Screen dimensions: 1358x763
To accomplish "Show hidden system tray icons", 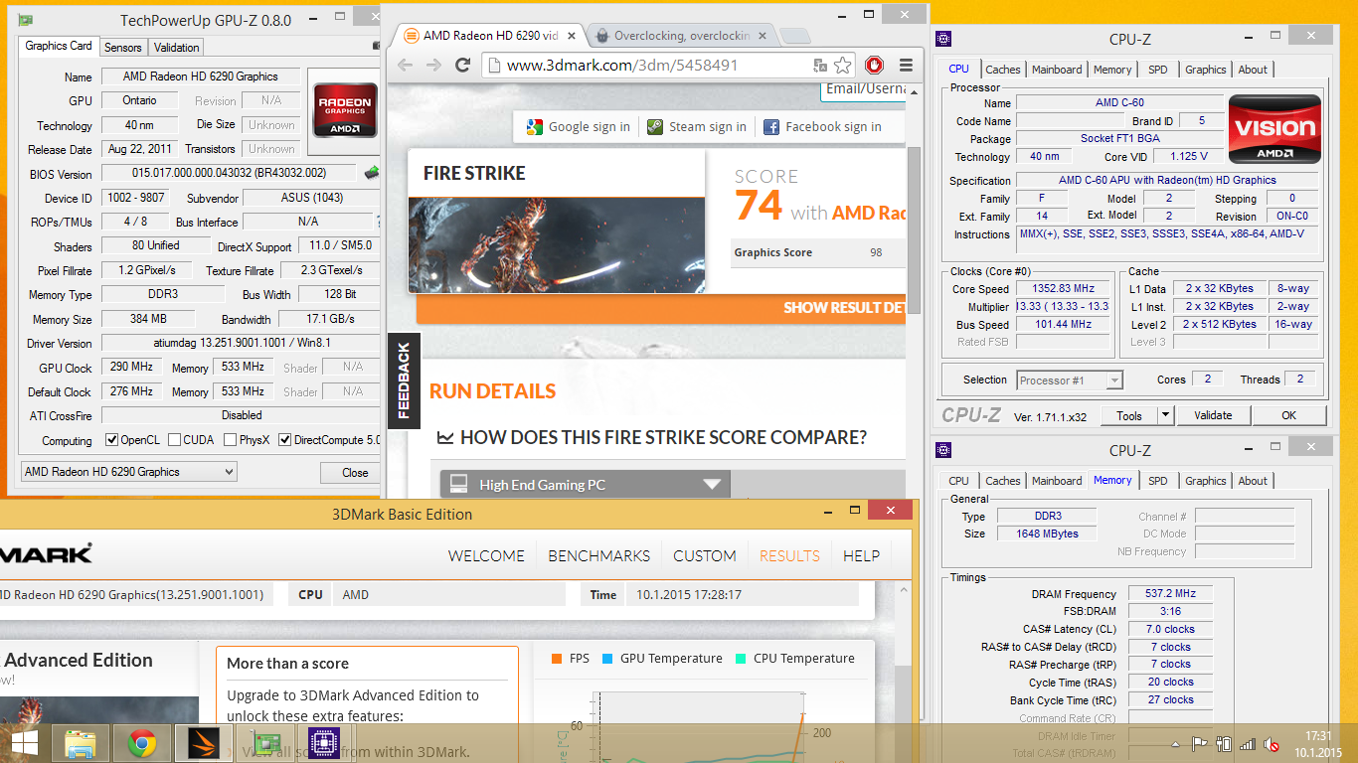I will point(1177,744).
